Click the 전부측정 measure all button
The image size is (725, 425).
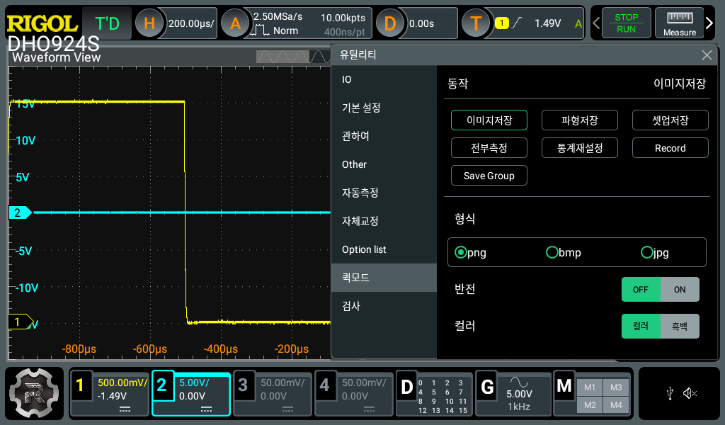pos(489,148)
